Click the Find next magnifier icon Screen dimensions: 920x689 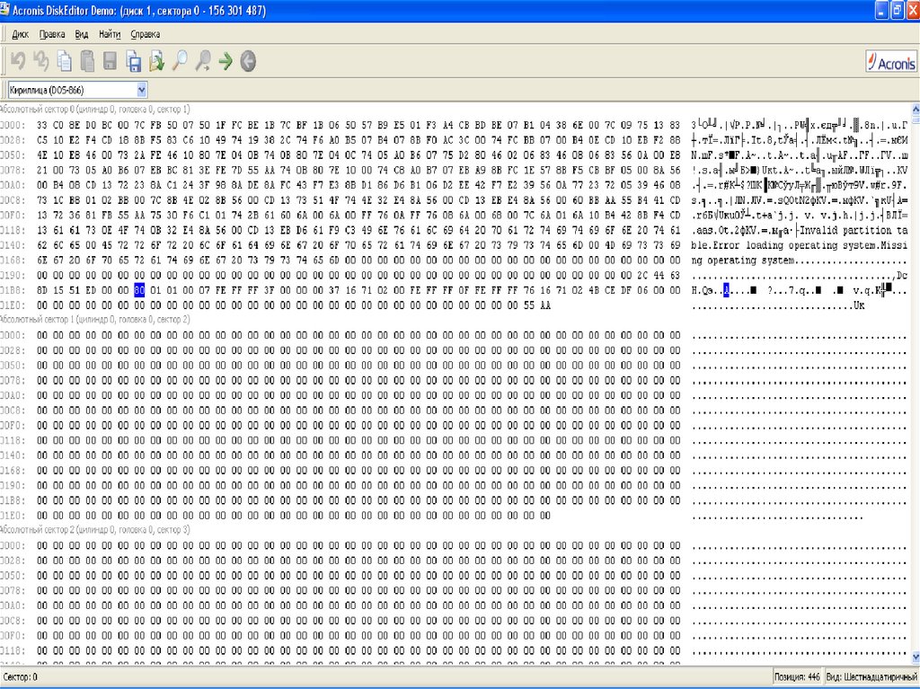(x=203, y=61)
